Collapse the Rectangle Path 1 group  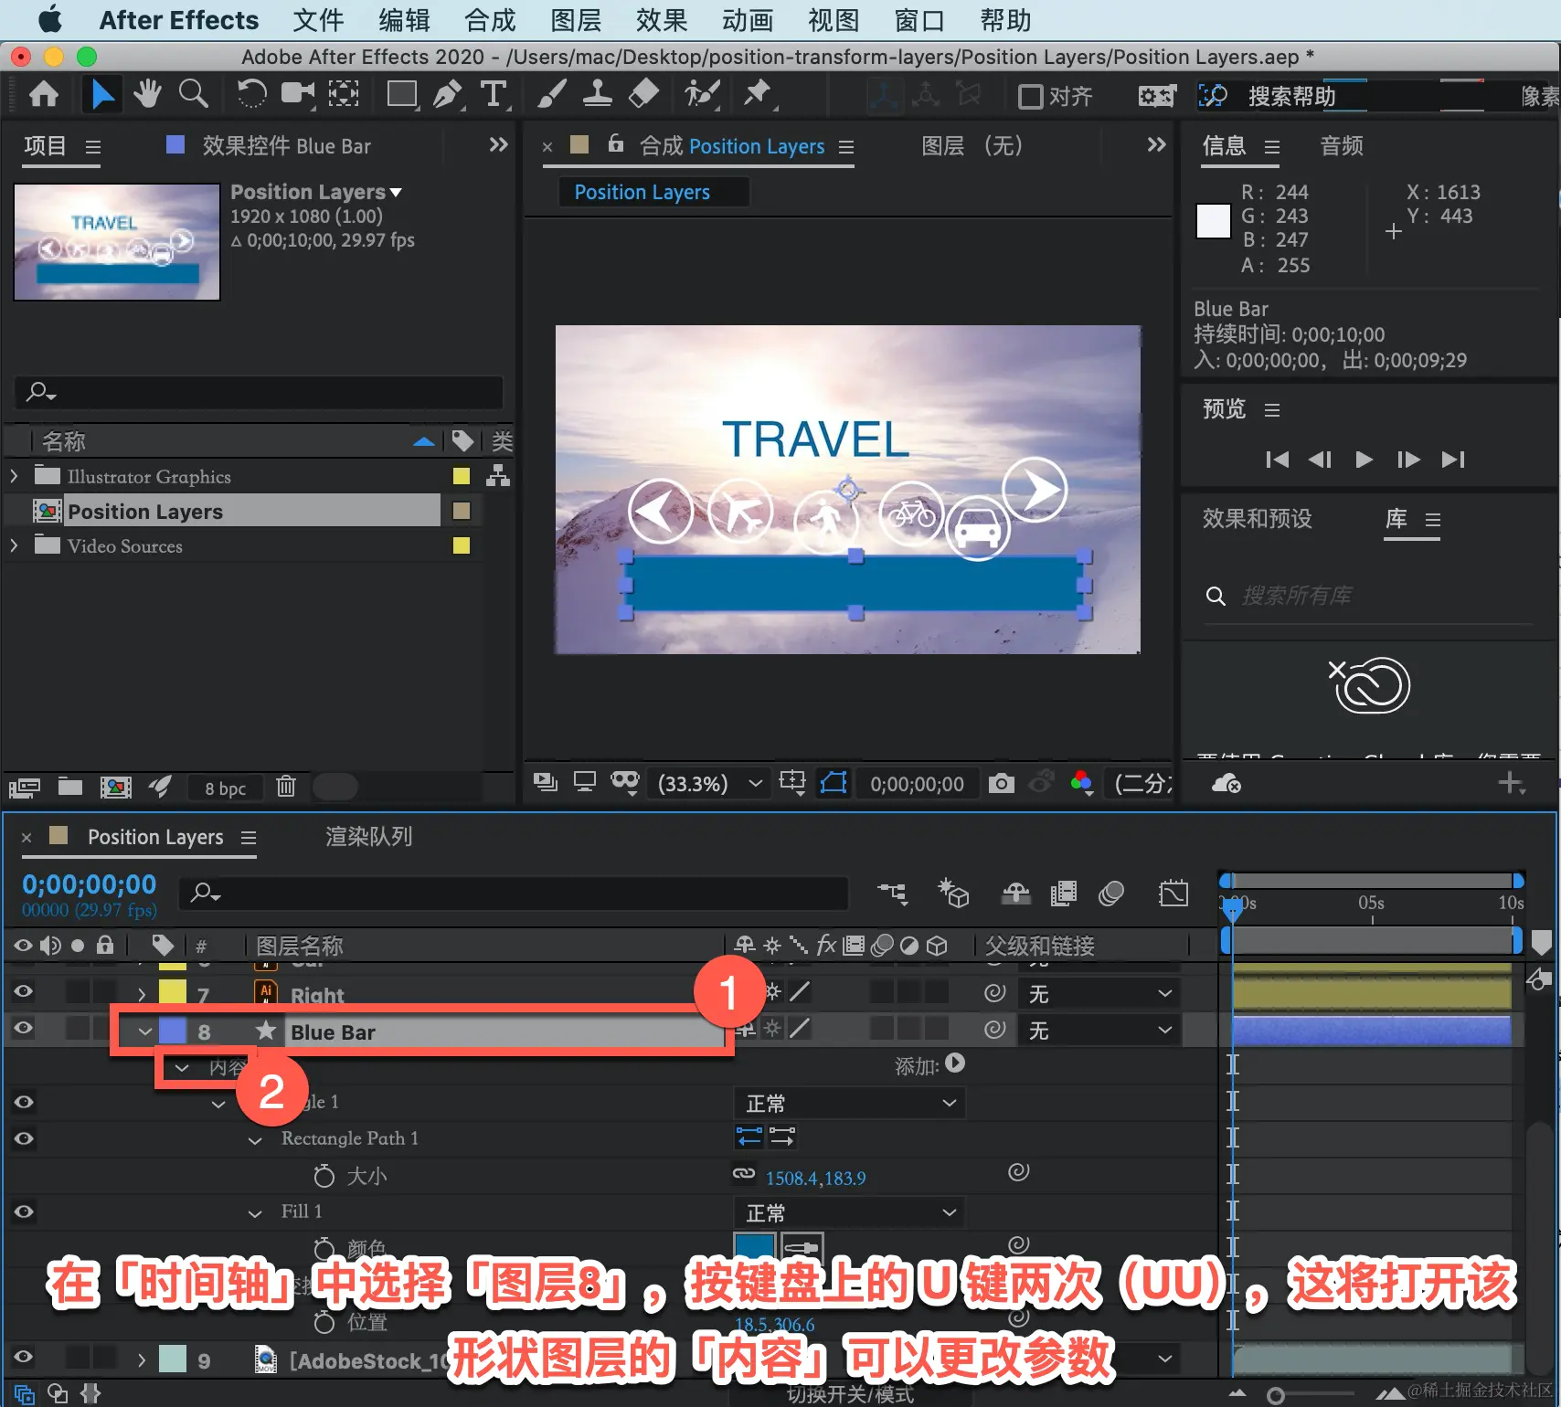tap(255, 1140)
